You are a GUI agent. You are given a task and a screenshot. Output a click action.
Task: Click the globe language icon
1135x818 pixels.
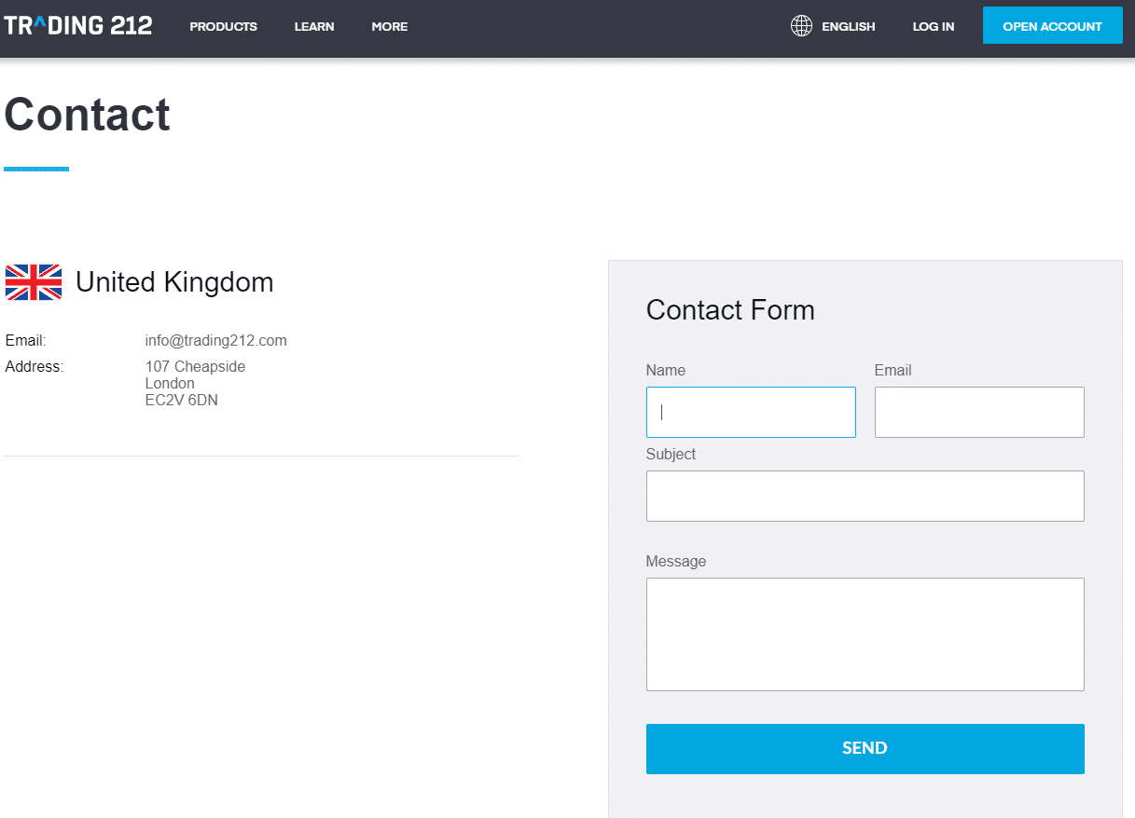point(801,26)
